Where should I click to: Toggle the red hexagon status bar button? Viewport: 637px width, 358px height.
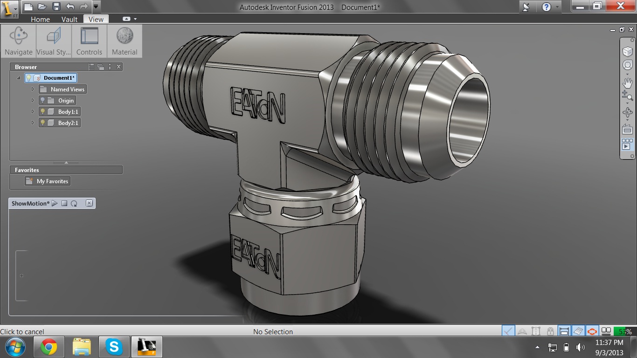pyautogui.click(x=592, y=331)
